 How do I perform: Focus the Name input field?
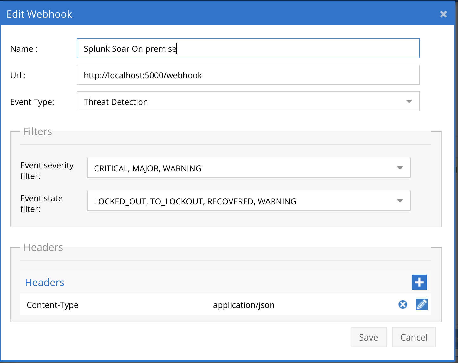[248, 48]
